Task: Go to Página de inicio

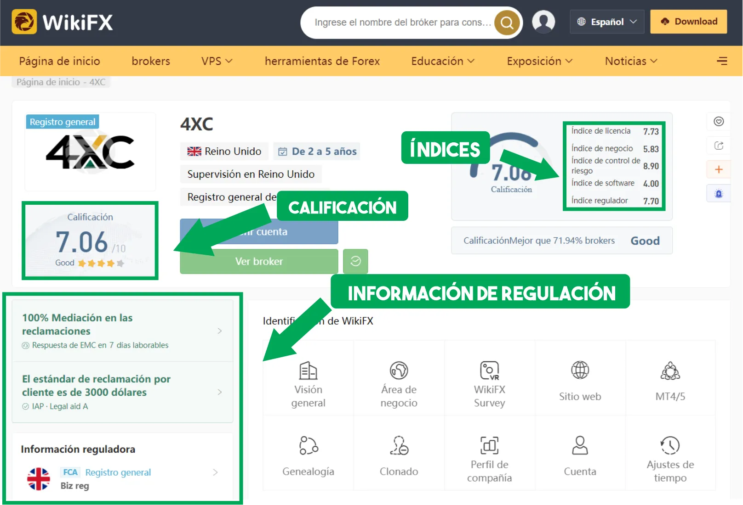Action: (x=59, y=61)
